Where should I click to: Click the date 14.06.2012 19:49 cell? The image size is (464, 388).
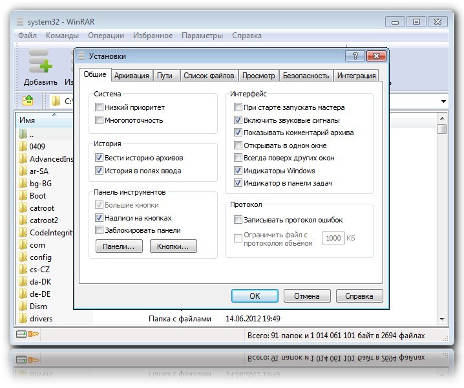point(253,319)
